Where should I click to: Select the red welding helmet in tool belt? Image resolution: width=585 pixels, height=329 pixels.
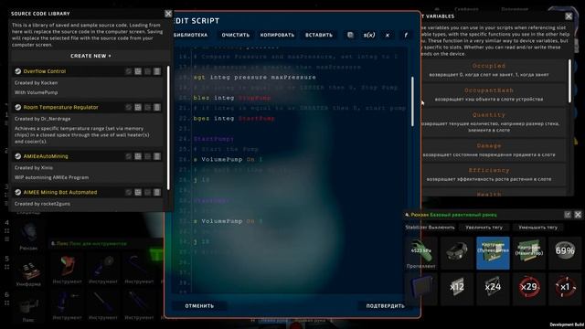click(x=67, y=267)
